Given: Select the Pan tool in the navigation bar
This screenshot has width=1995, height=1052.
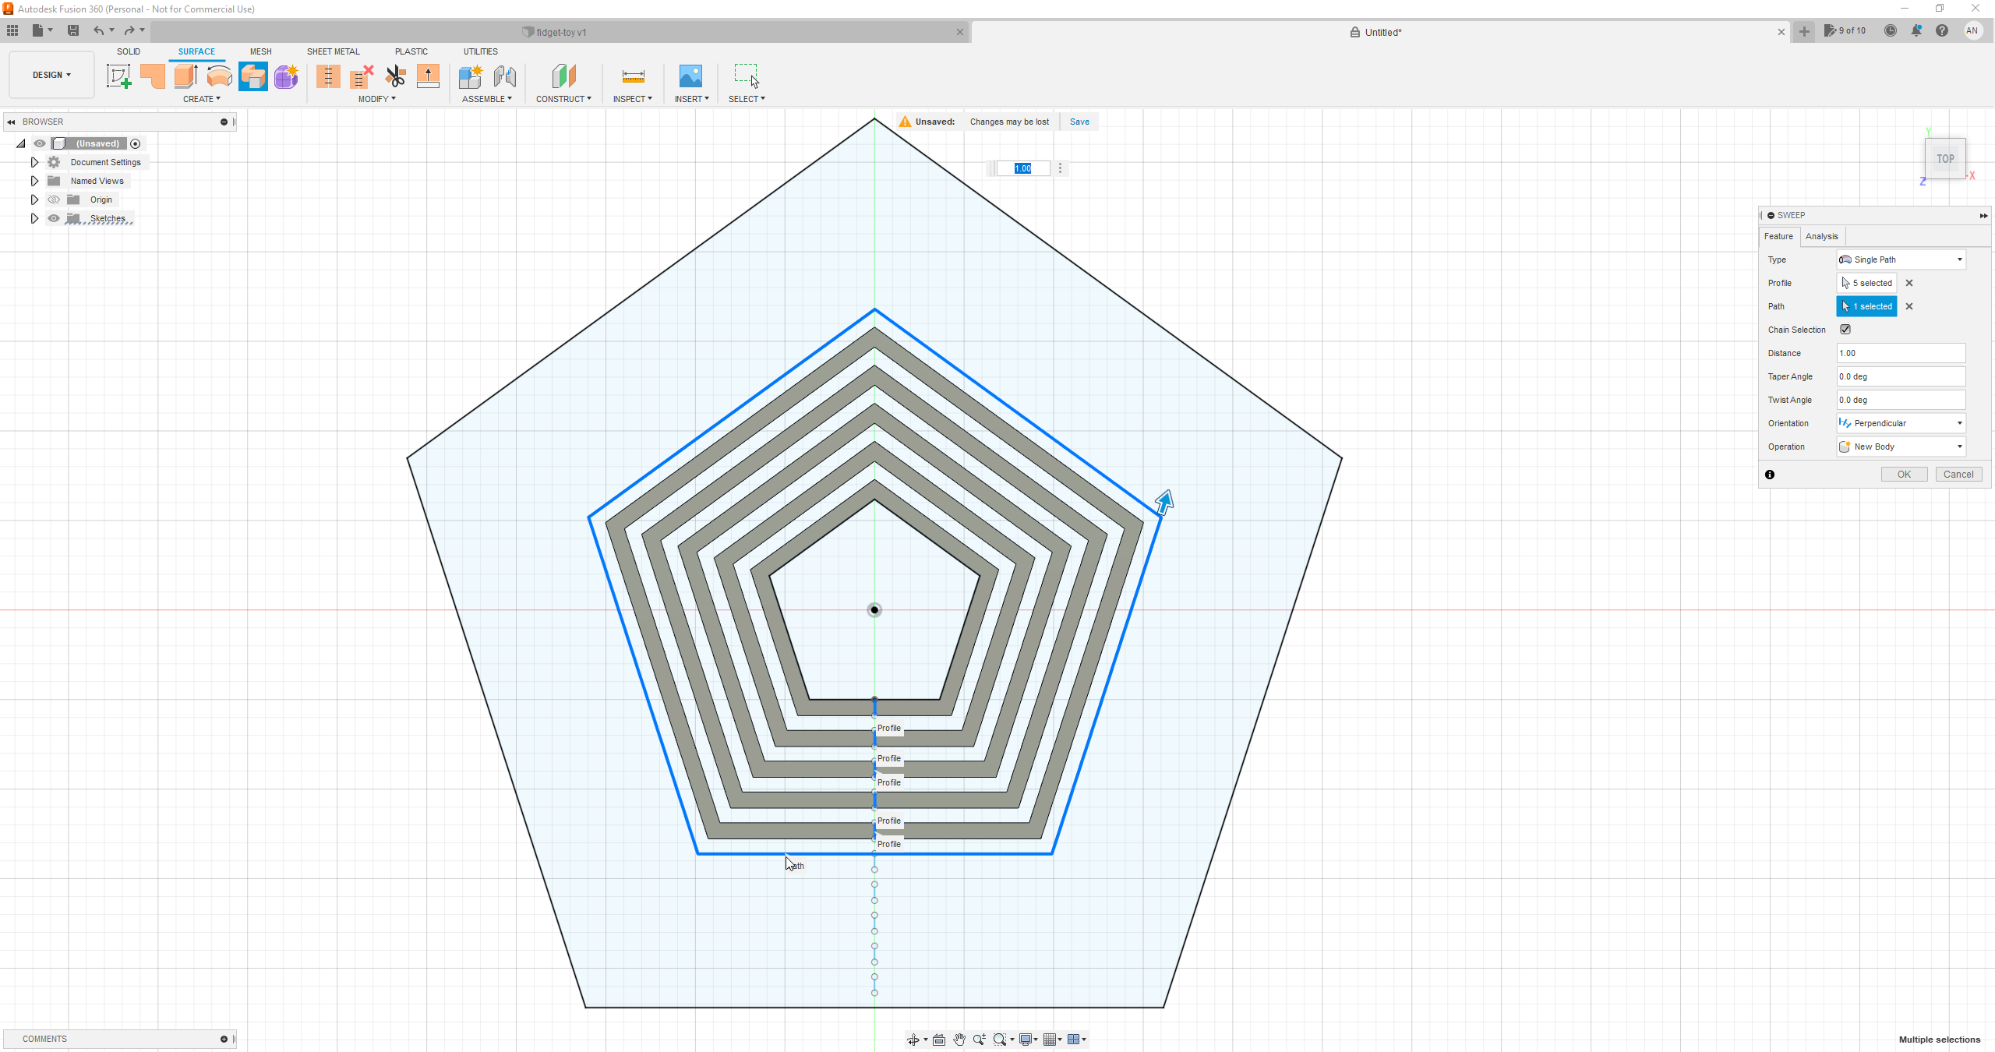Looking at the screenshot, I should 959,1039.
